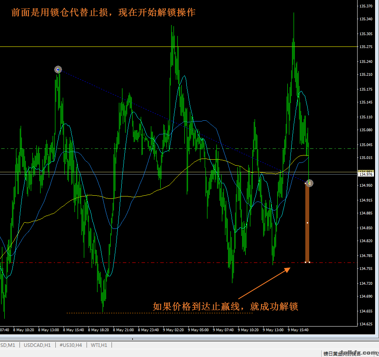Click the 9 May 02:20 time label
379x357 pixels.
pyautogui.click(x=173, y=330)
